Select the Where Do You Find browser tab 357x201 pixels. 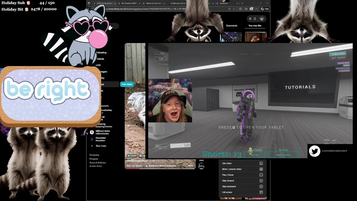[x=153, y=3]
